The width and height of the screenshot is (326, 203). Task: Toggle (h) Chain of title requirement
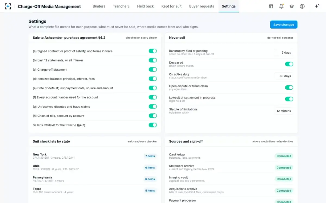(x=153, y=116)
